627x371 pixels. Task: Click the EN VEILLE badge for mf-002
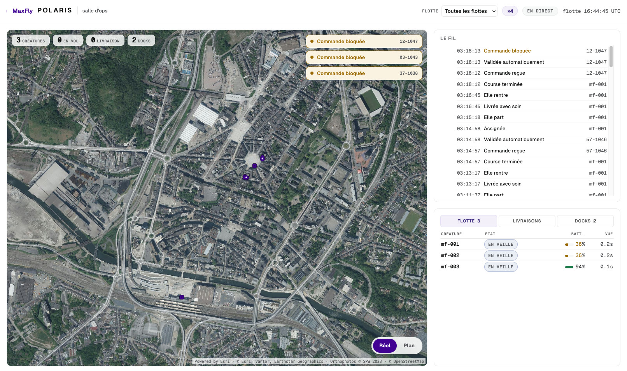(501, 256)
